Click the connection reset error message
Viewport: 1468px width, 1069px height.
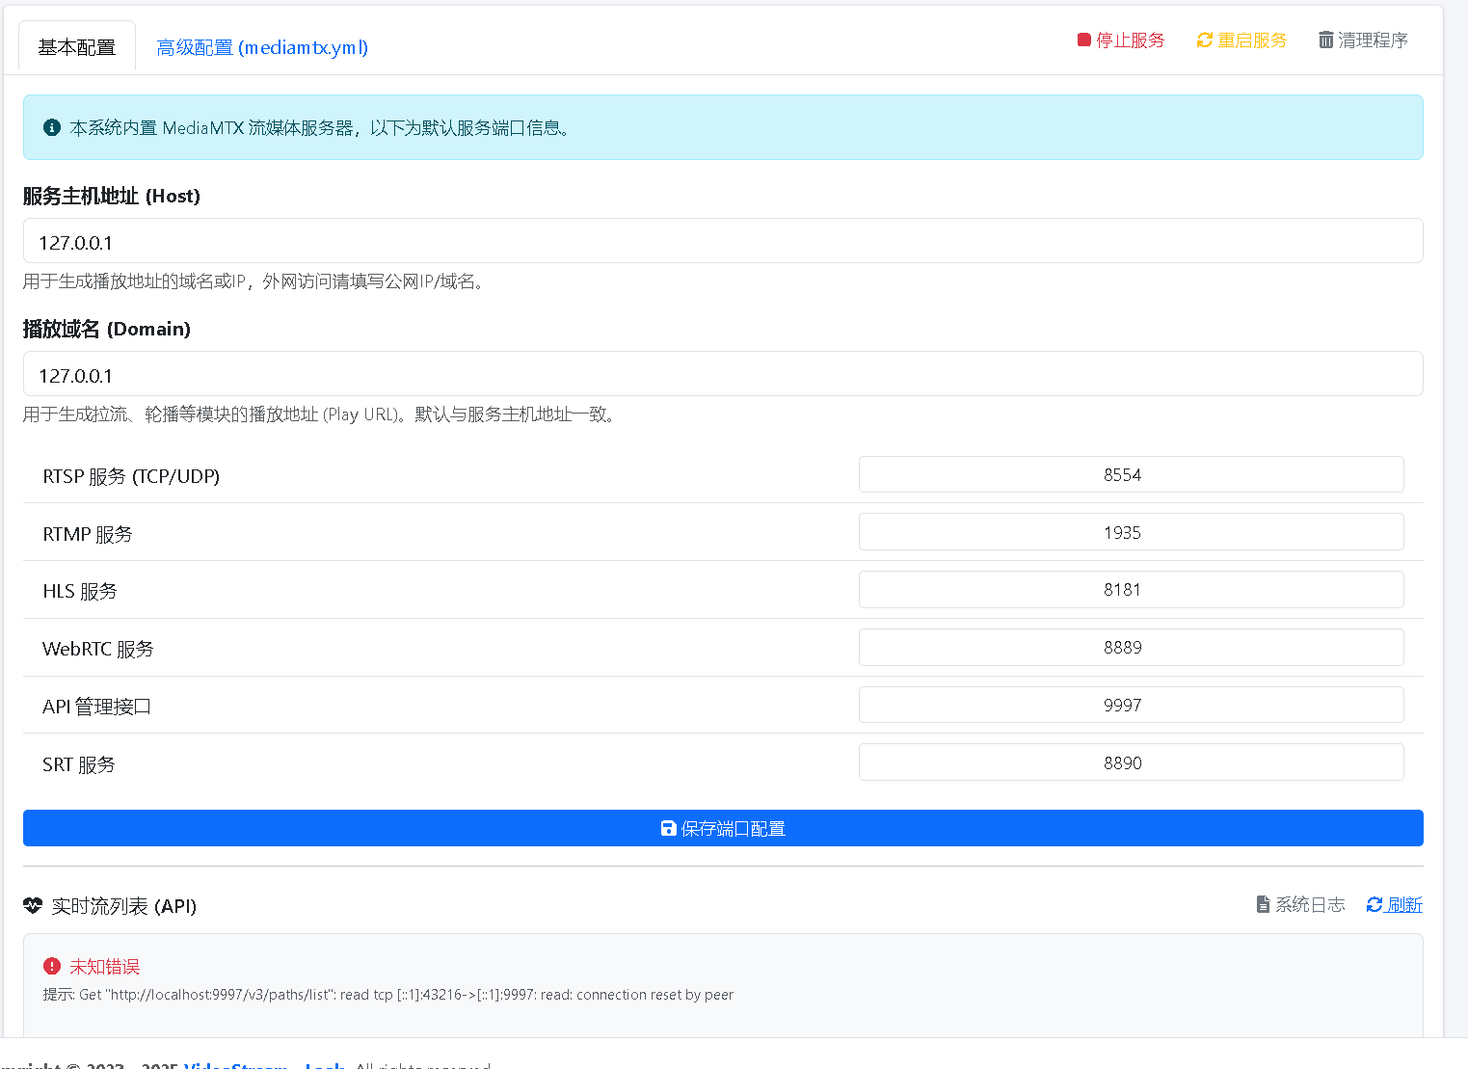(x=388, y=995)
